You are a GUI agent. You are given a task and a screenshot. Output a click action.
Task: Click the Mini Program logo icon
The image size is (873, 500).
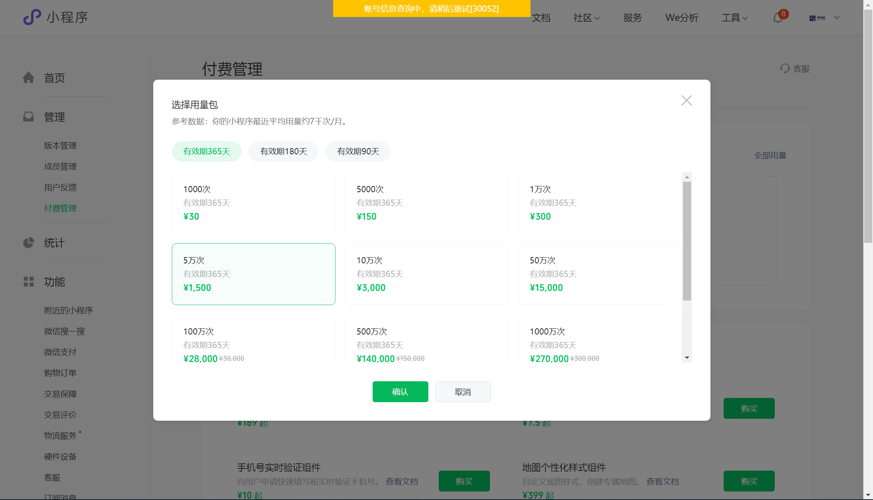(32, 17)
